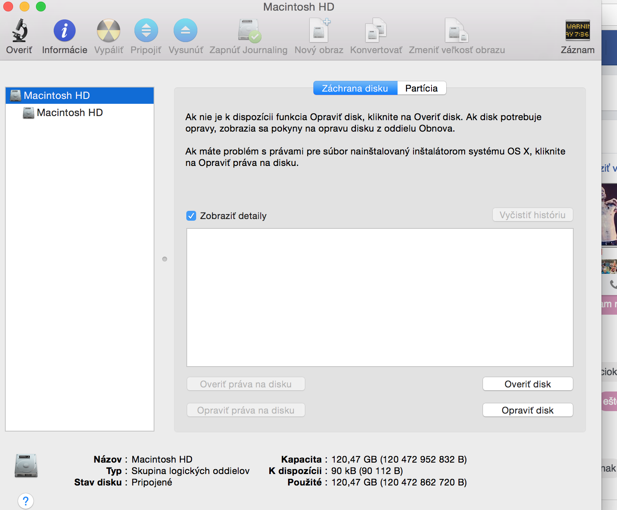Select the Pripojiť mount toolbar icon
Viewport: 617px width, 510px height.
pyautogui.click(x=146, y=31)
